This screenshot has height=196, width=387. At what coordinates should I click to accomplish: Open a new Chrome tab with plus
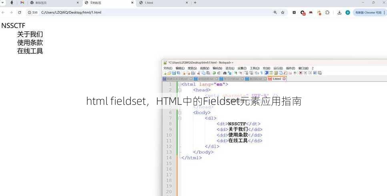click(x=195, y=3)
